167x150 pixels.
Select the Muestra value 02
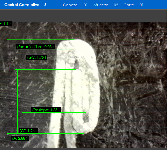(116, 5)
